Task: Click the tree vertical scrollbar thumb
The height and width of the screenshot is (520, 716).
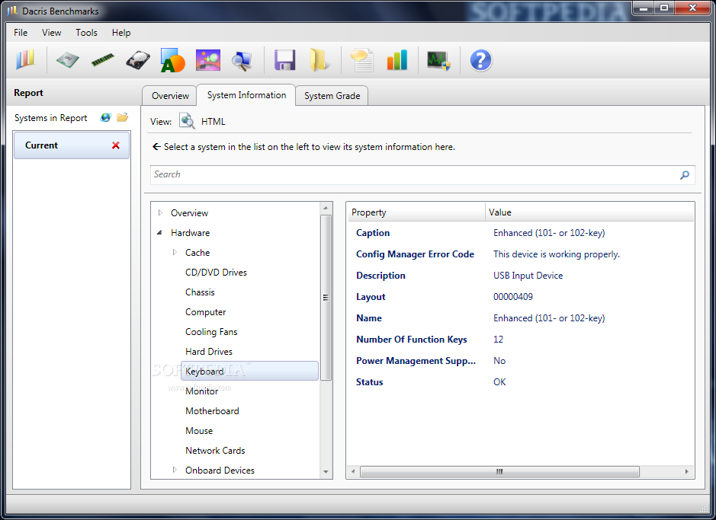Action: tap(326, 297)
